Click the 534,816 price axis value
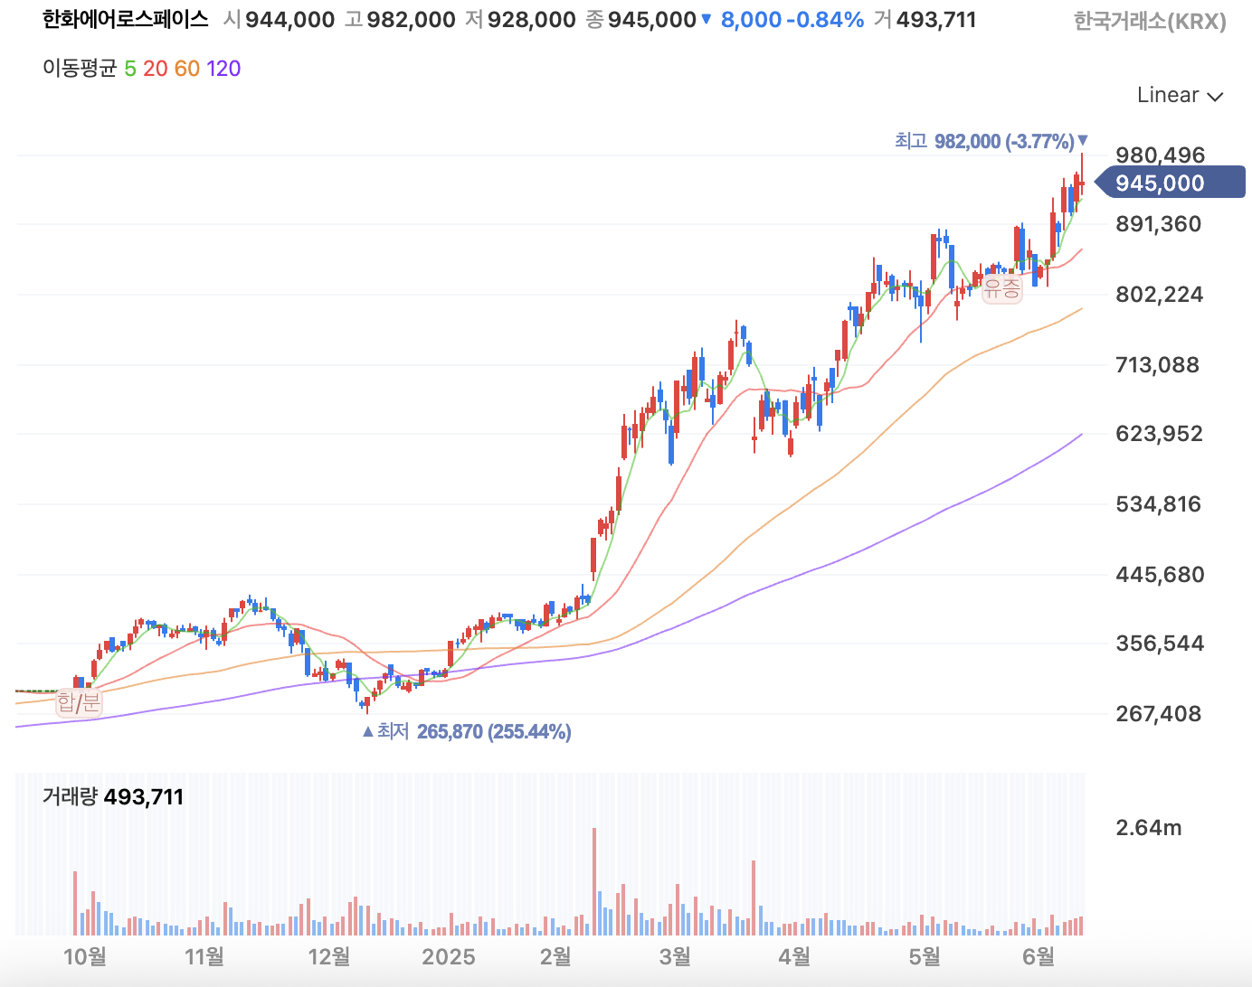The height and width of the screenshot is (987, 1252). pos(1159,504)
